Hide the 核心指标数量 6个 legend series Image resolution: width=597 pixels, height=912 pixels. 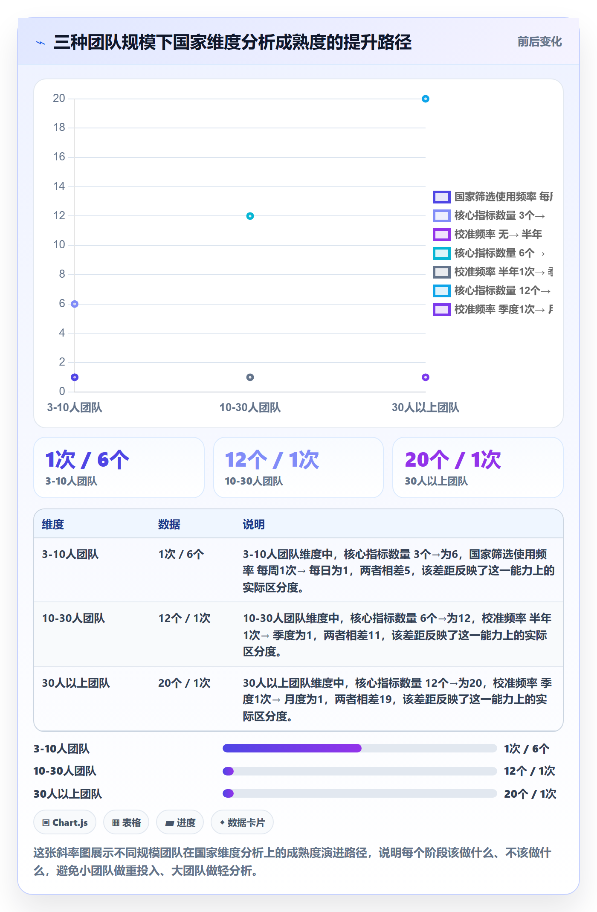coord(489,253)
